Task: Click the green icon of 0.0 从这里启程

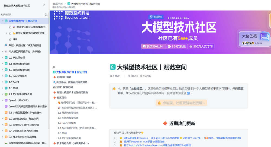Action: click(x=6, y=57)
